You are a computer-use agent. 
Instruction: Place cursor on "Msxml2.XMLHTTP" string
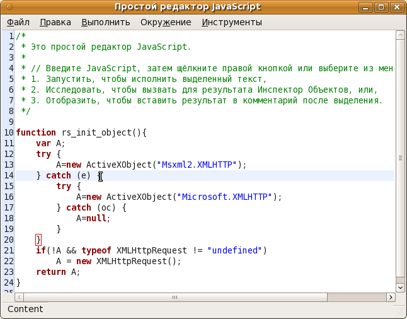(x=198, y=165)
